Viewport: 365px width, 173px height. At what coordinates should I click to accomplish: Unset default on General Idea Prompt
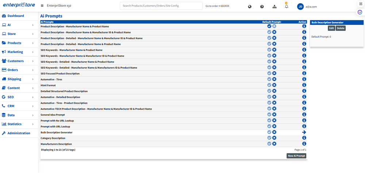274,115
